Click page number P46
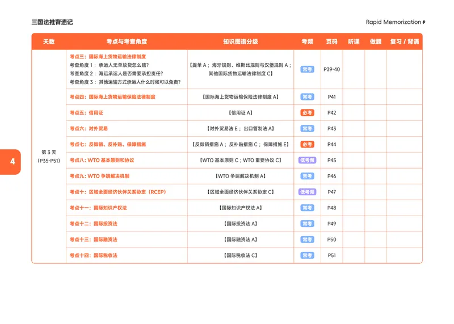The height and width of the screenshot is (324, 454). (332, 176)
